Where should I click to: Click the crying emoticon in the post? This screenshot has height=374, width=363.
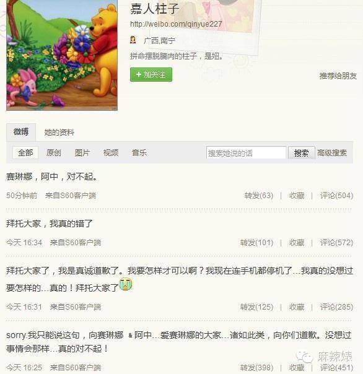coord(126,284)
